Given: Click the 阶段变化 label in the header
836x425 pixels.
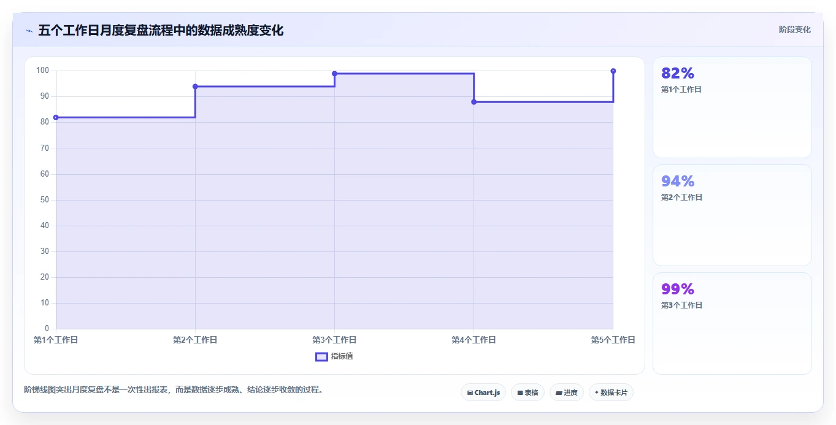Looking at the screenshot, I should click(794, 29).
